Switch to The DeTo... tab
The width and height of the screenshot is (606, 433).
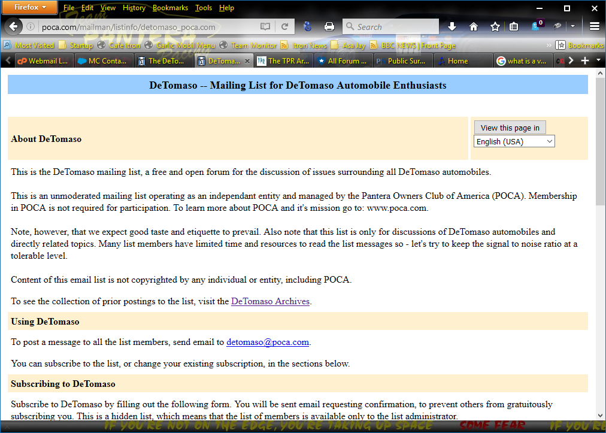point(164,61)
